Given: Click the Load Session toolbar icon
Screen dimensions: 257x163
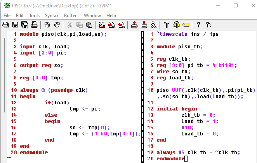Looking at the screenshot, I should click(134, 25).
